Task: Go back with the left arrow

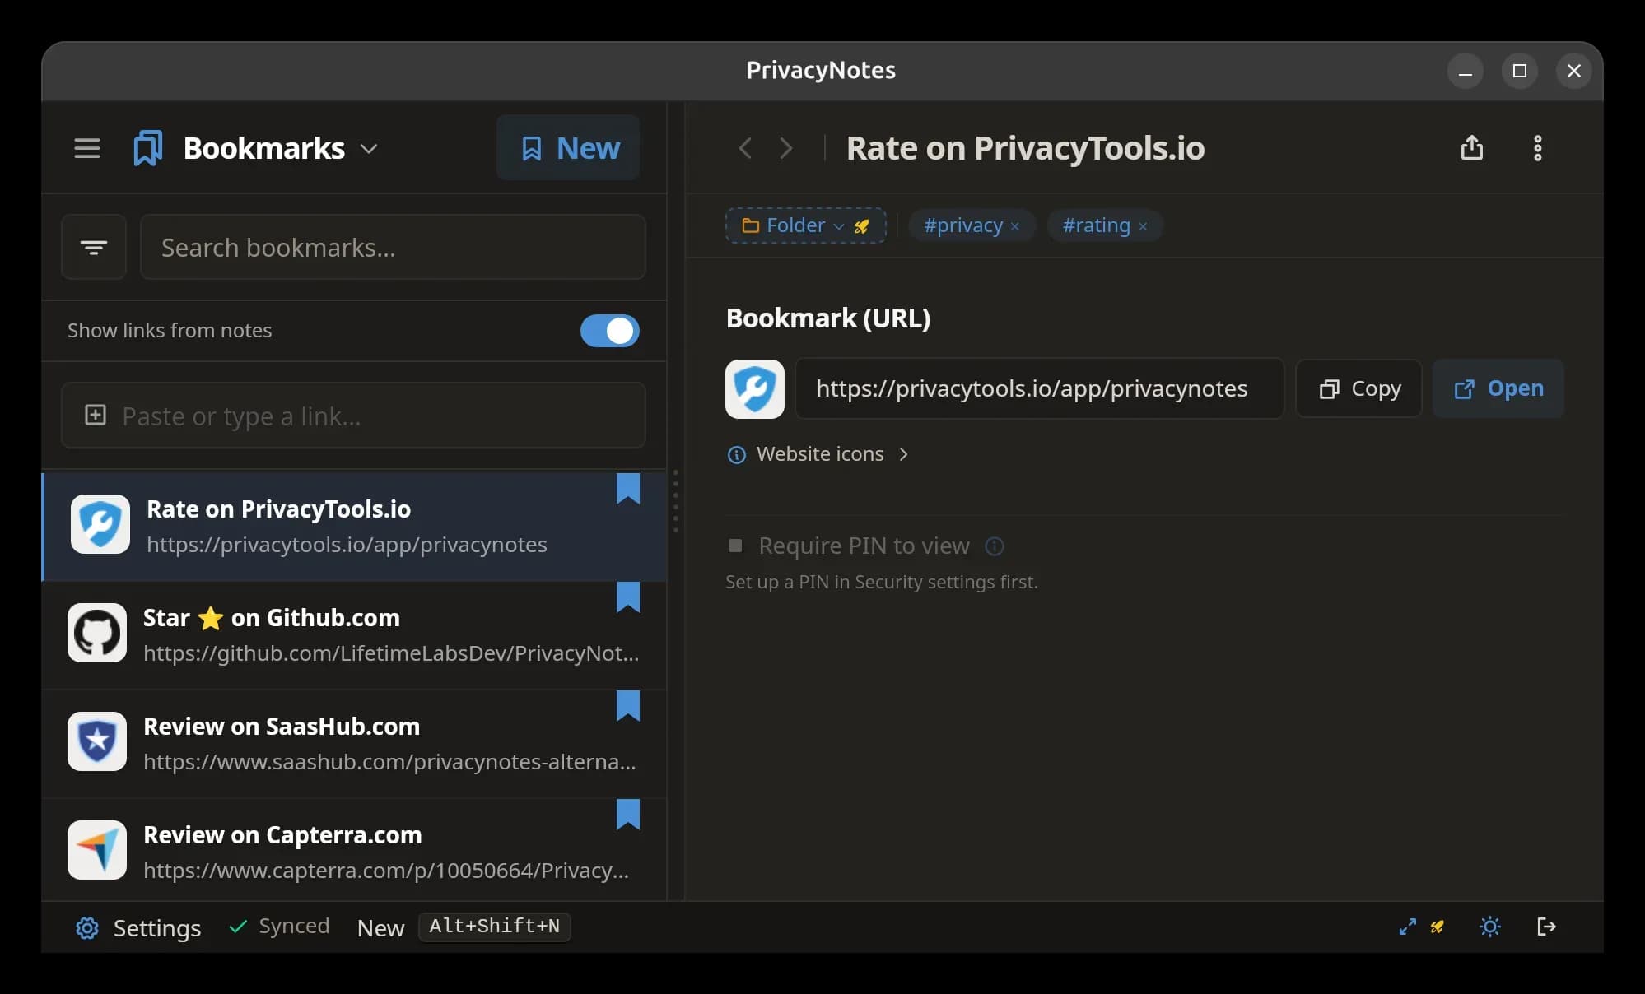Action: tap(745, 148)
